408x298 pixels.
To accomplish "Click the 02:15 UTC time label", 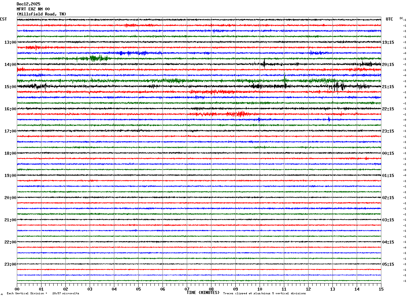I will [388, 198].
